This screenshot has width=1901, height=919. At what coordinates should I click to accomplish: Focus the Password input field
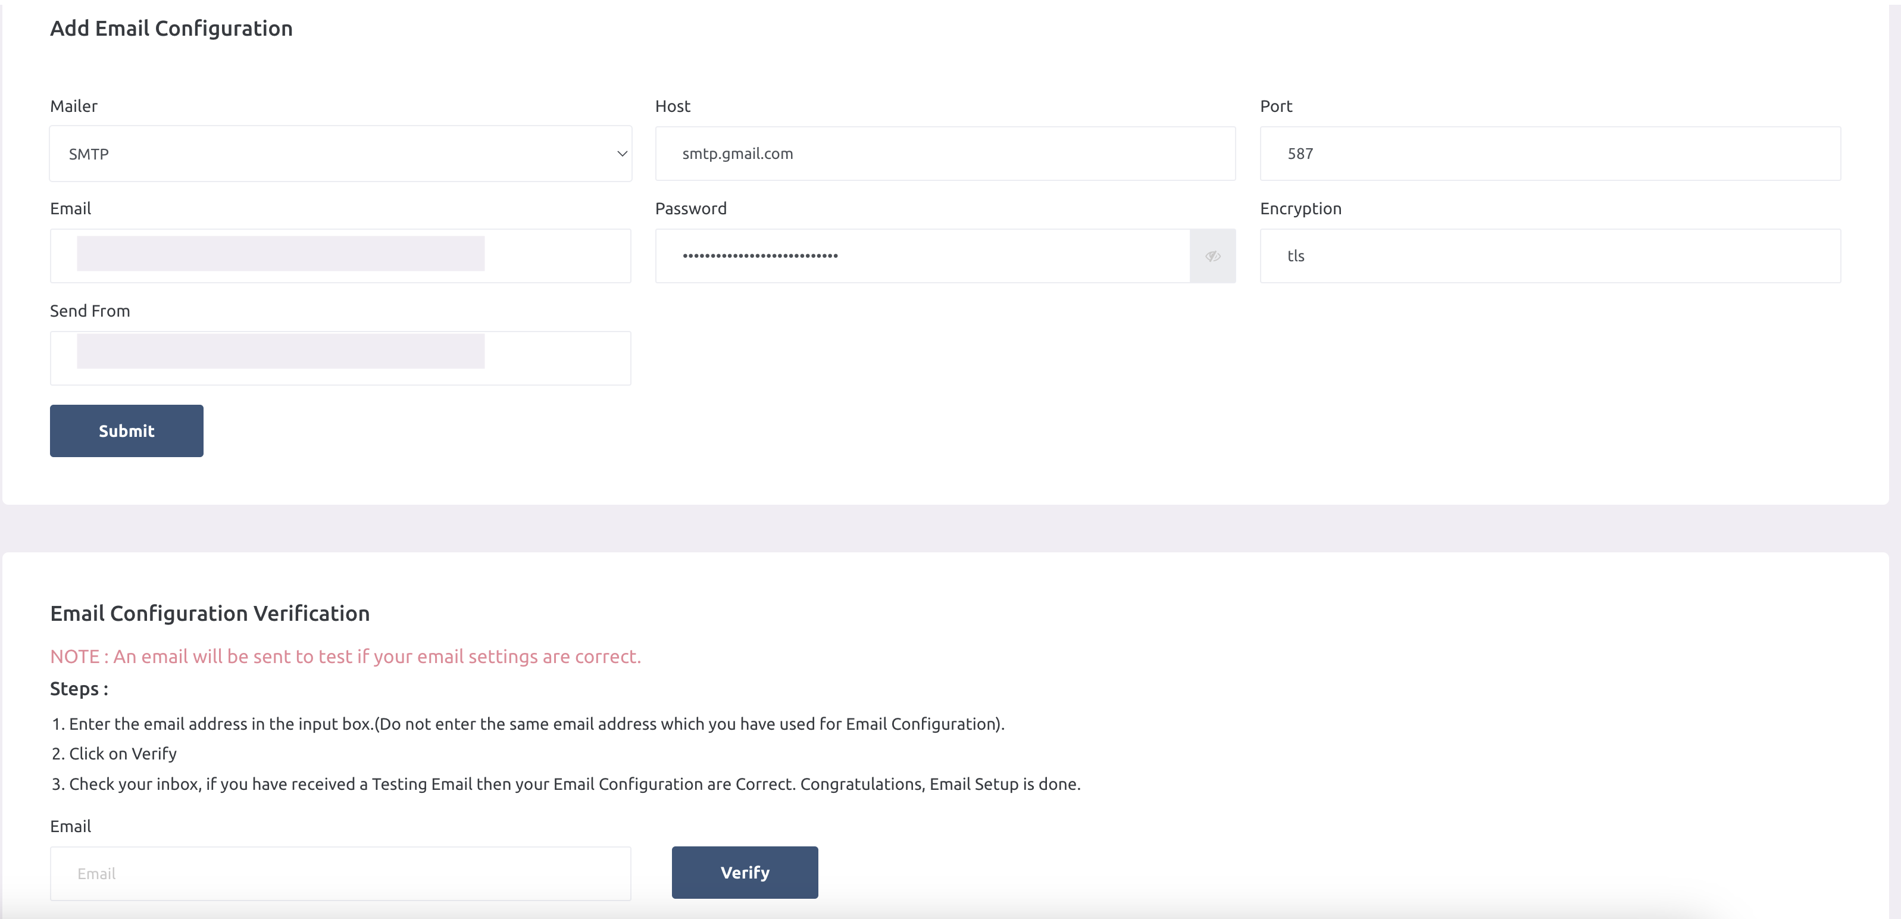click(923, 255)
